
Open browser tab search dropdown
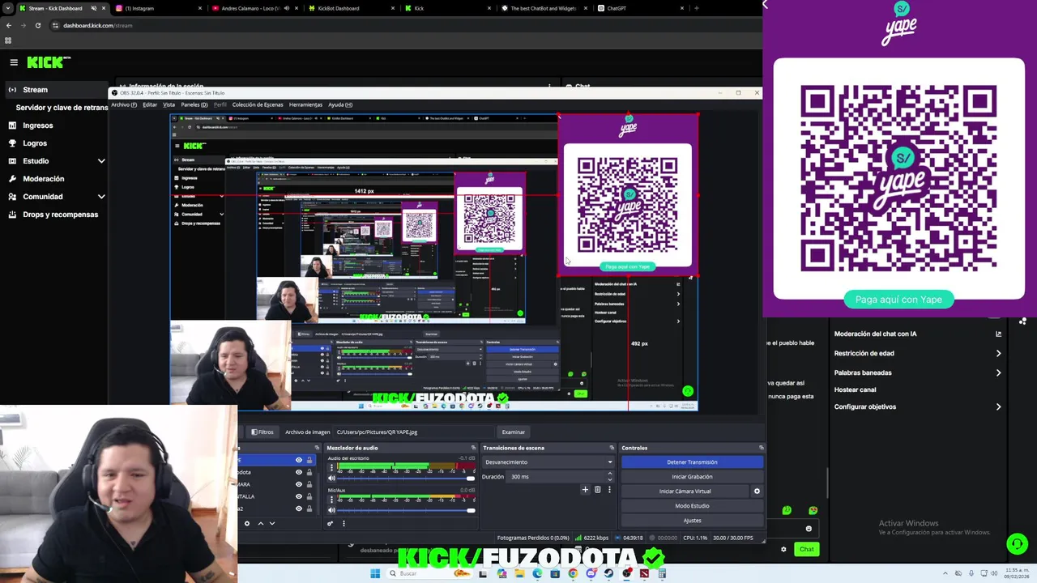pyautogui.click(x=8, y=8)
